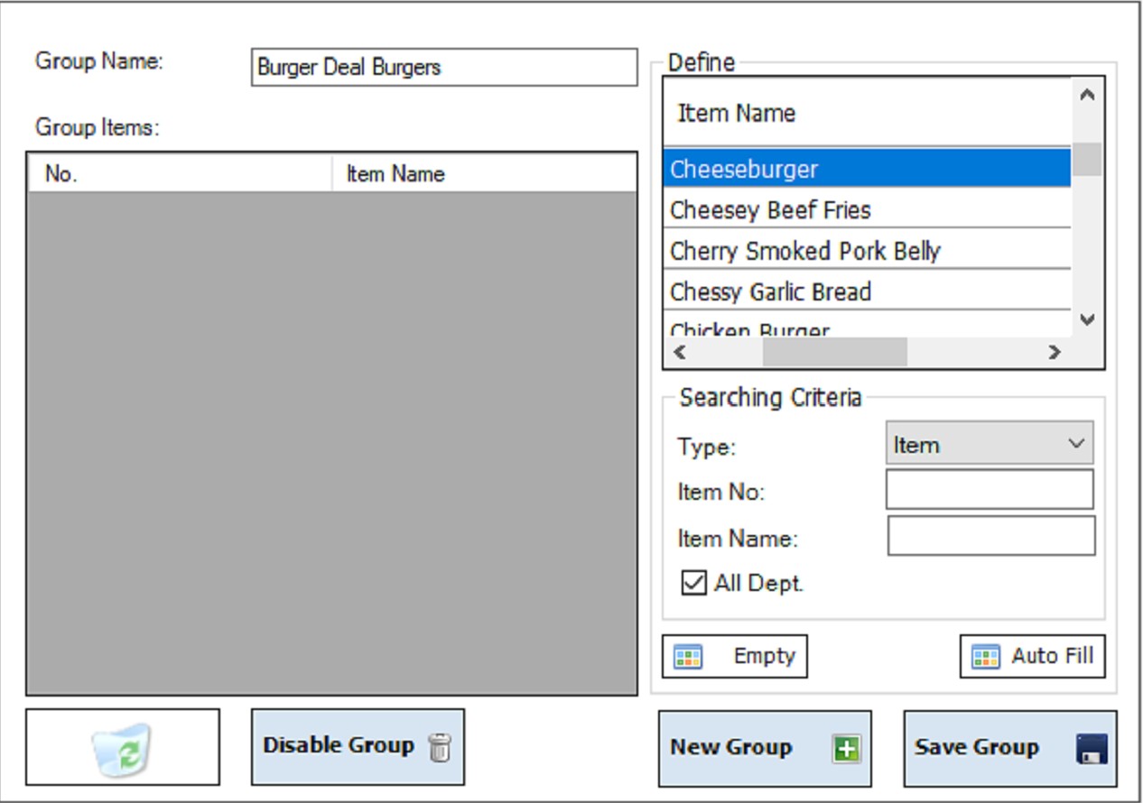
Task: Focus the Item Name search field
Action: [x=990, y=536]
